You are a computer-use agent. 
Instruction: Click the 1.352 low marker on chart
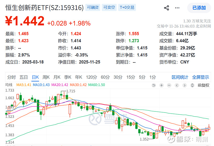[x=144, y=139]
